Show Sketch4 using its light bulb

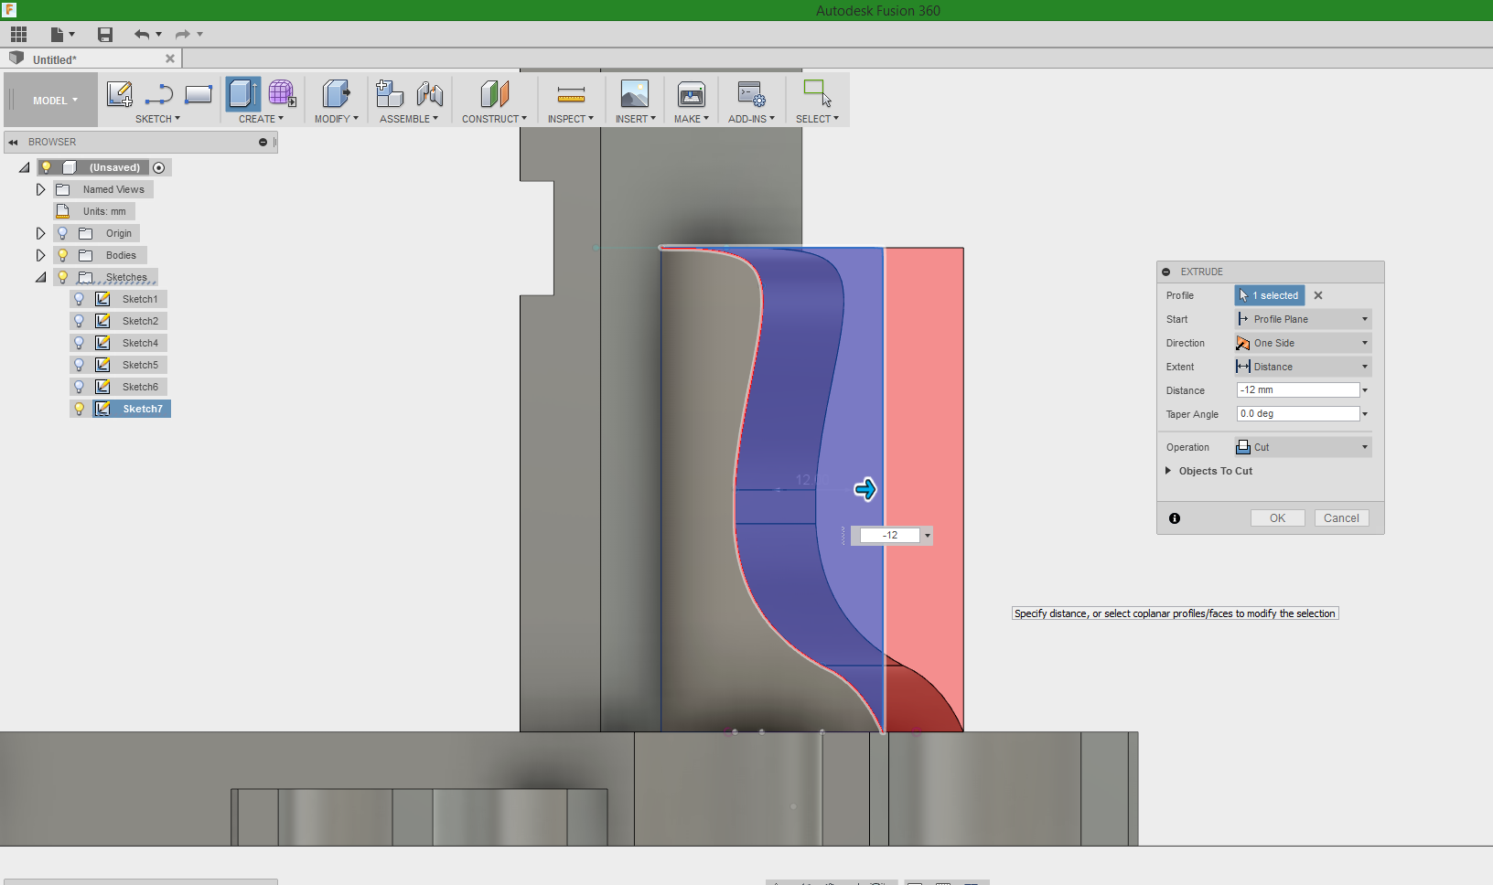(79, 343)
